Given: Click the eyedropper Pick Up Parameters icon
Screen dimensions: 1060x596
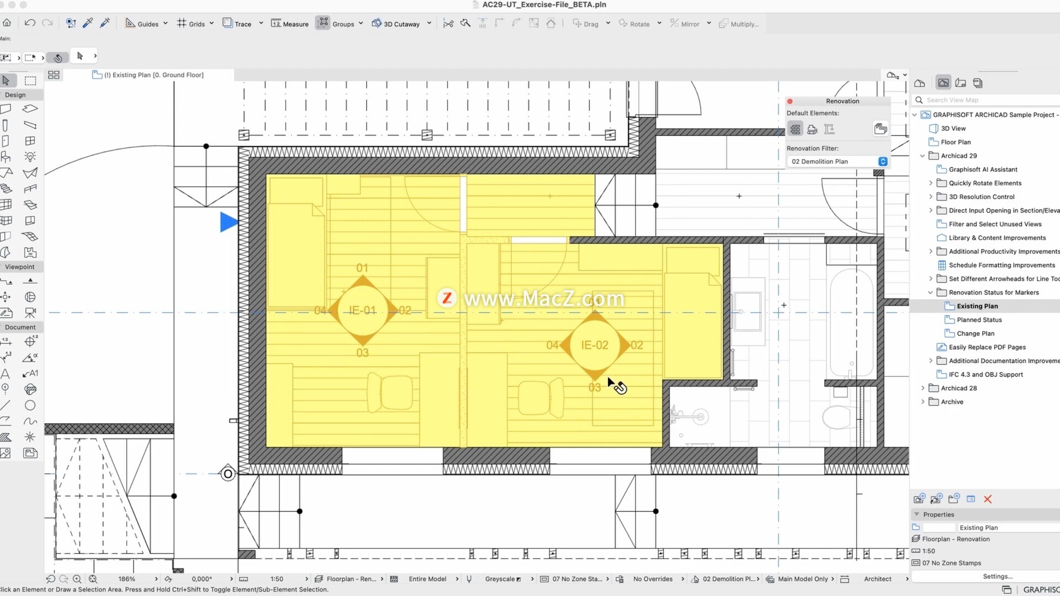Looking at the screenshot, I should point(88,23).
